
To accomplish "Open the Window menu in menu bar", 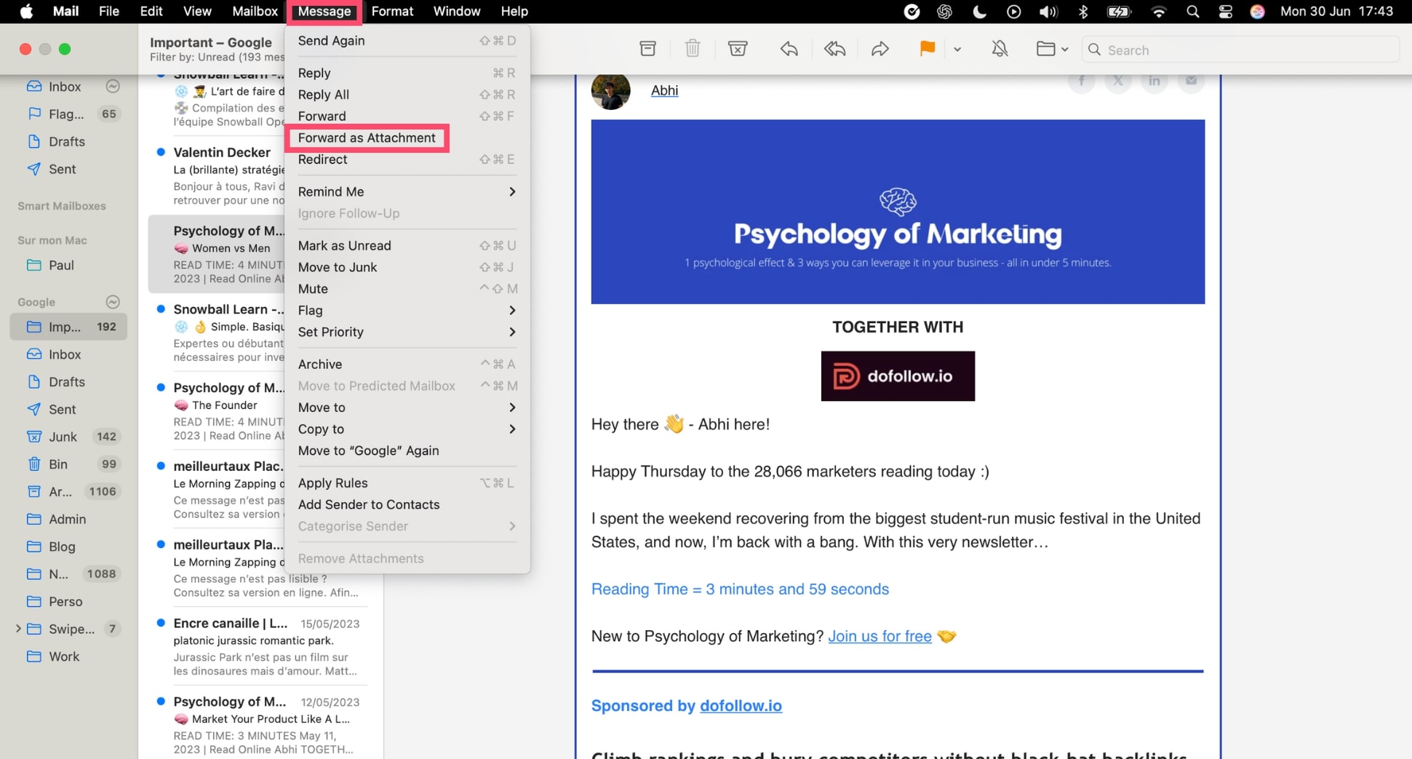I will [457, 11].
